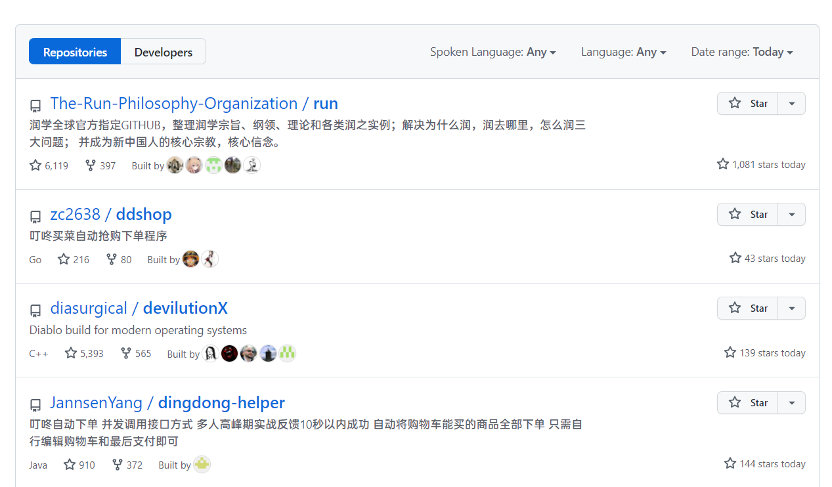
Task: Switch to the Developers tab
Action: point(164,52)
